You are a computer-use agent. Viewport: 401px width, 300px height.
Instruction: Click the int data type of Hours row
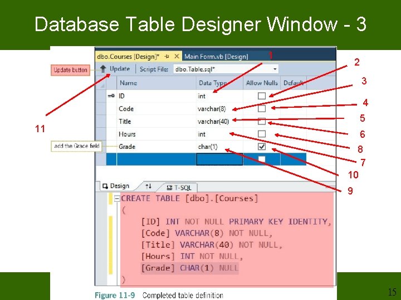pos(219,134)
